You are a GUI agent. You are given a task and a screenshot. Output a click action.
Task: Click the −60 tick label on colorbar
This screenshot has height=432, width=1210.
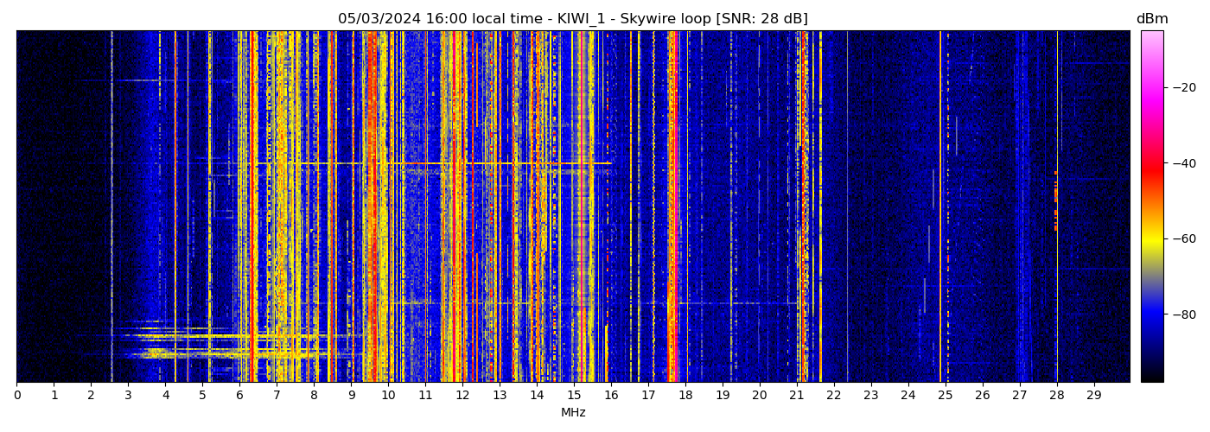click(x=1183, y=238)
